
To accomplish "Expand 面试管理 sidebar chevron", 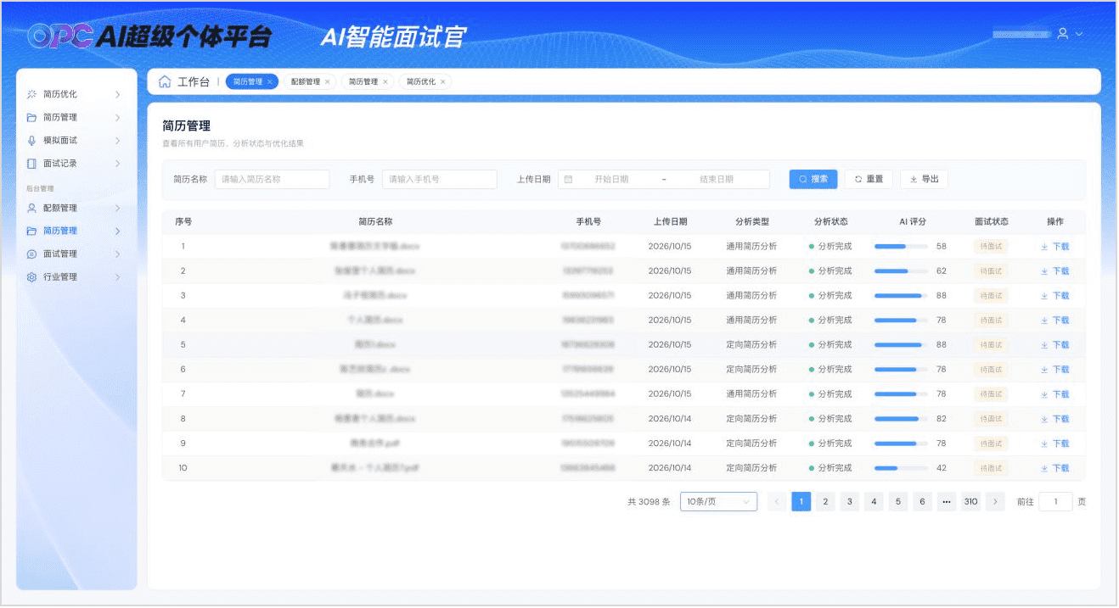I will coord(117,254).
